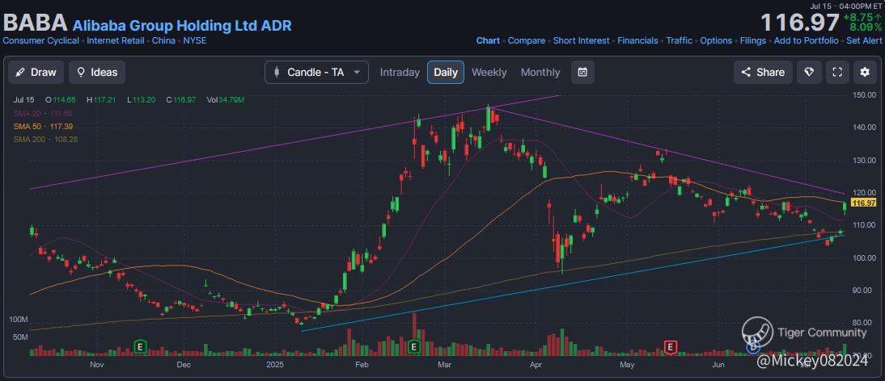885x381 pixels.
Task: Click Alibaba Group Holding Ltd ADR name
Action: [x=182, y=25]
